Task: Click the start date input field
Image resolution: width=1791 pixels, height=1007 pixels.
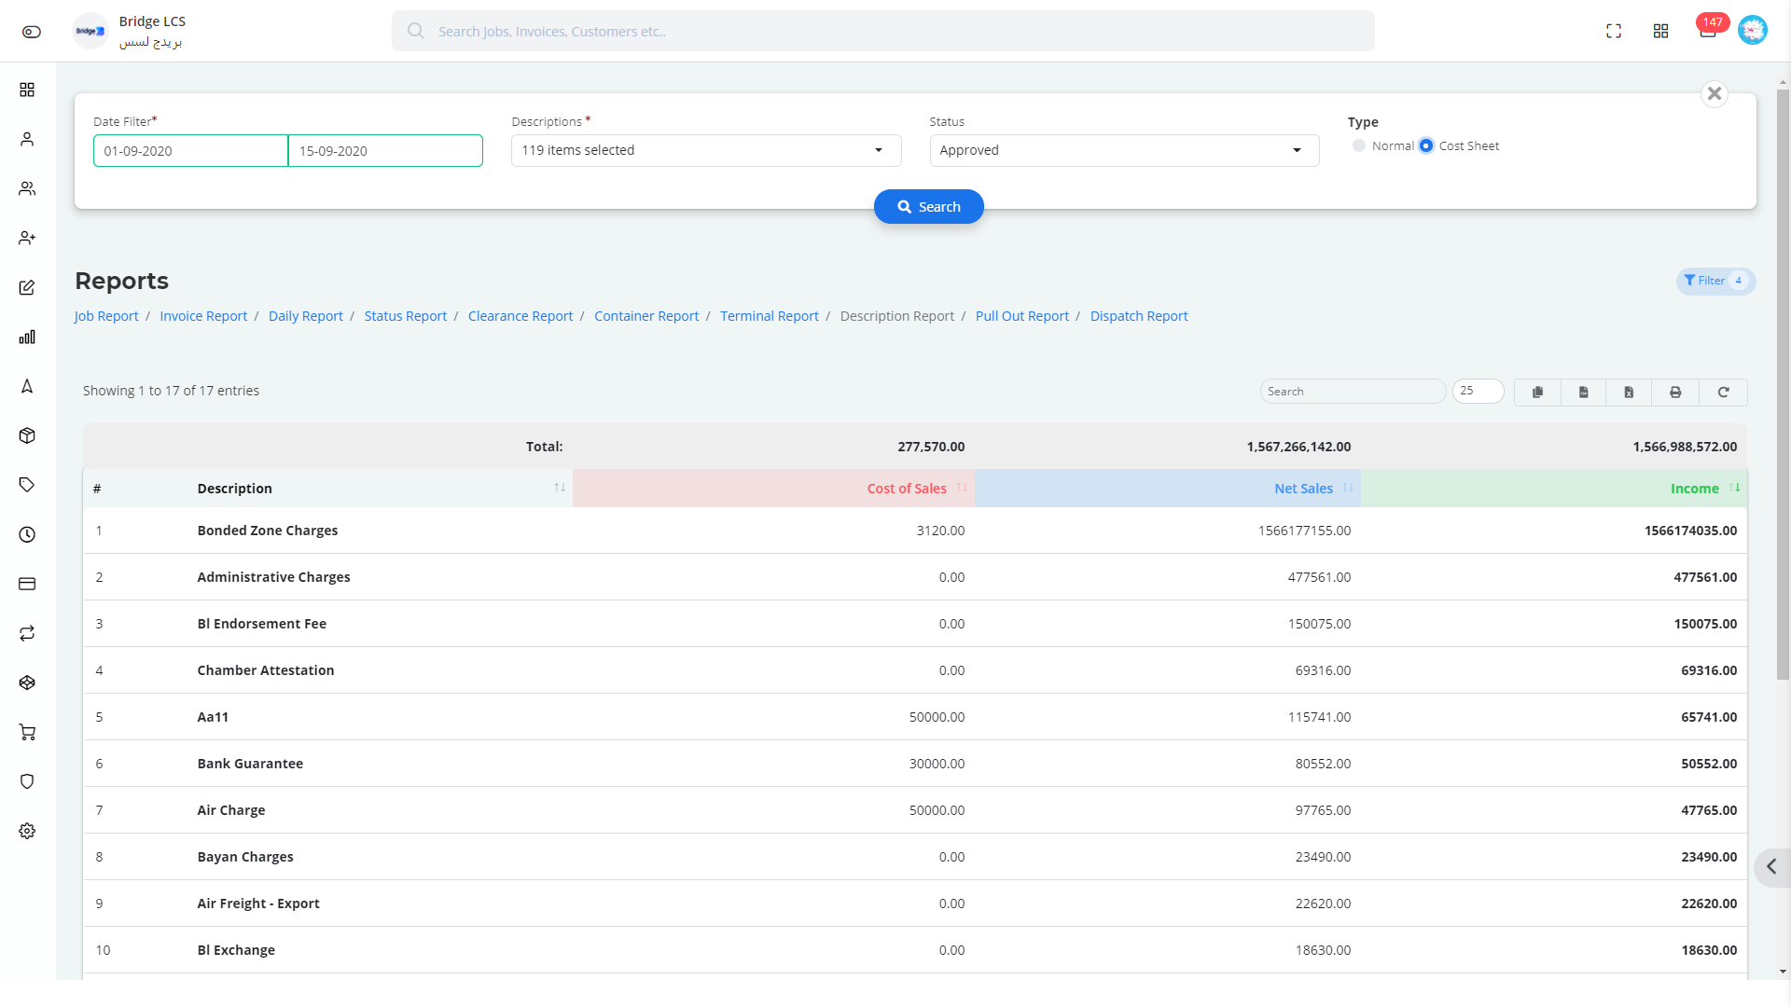Action: 190,150
